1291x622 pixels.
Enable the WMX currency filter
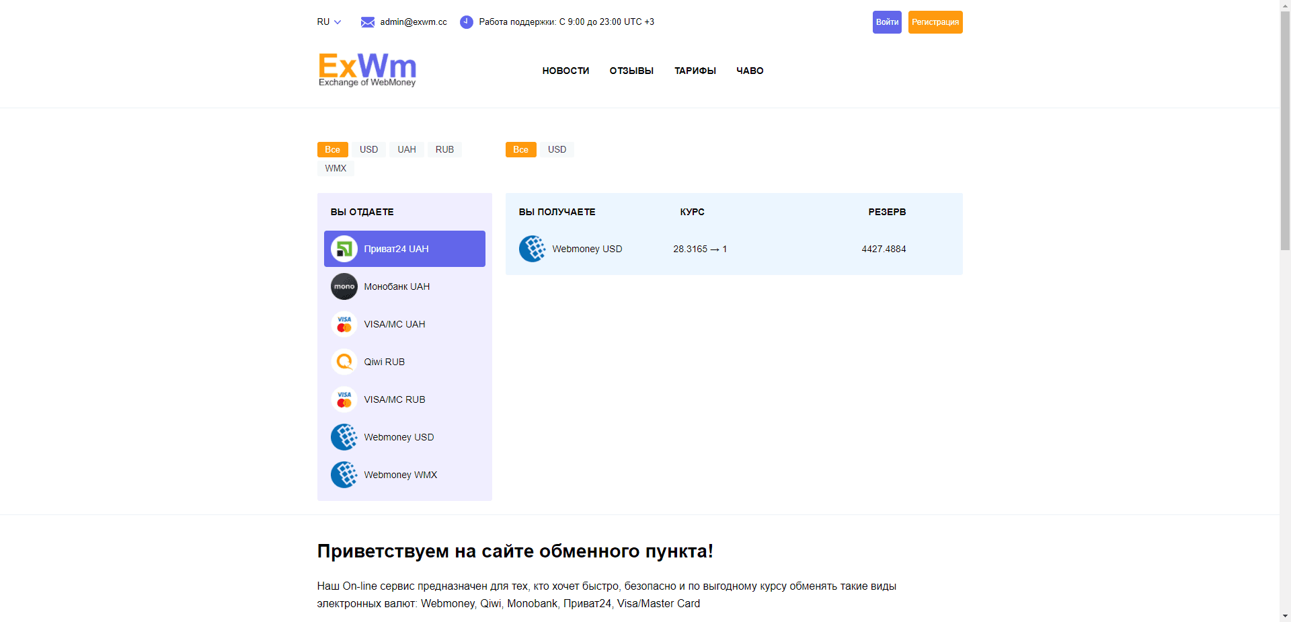tap(335, 168)
